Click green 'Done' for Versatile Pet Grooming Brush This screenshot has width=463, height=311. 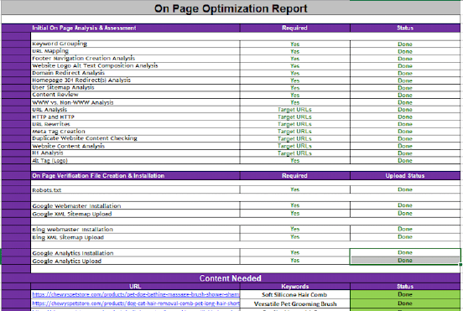(405, 303)
